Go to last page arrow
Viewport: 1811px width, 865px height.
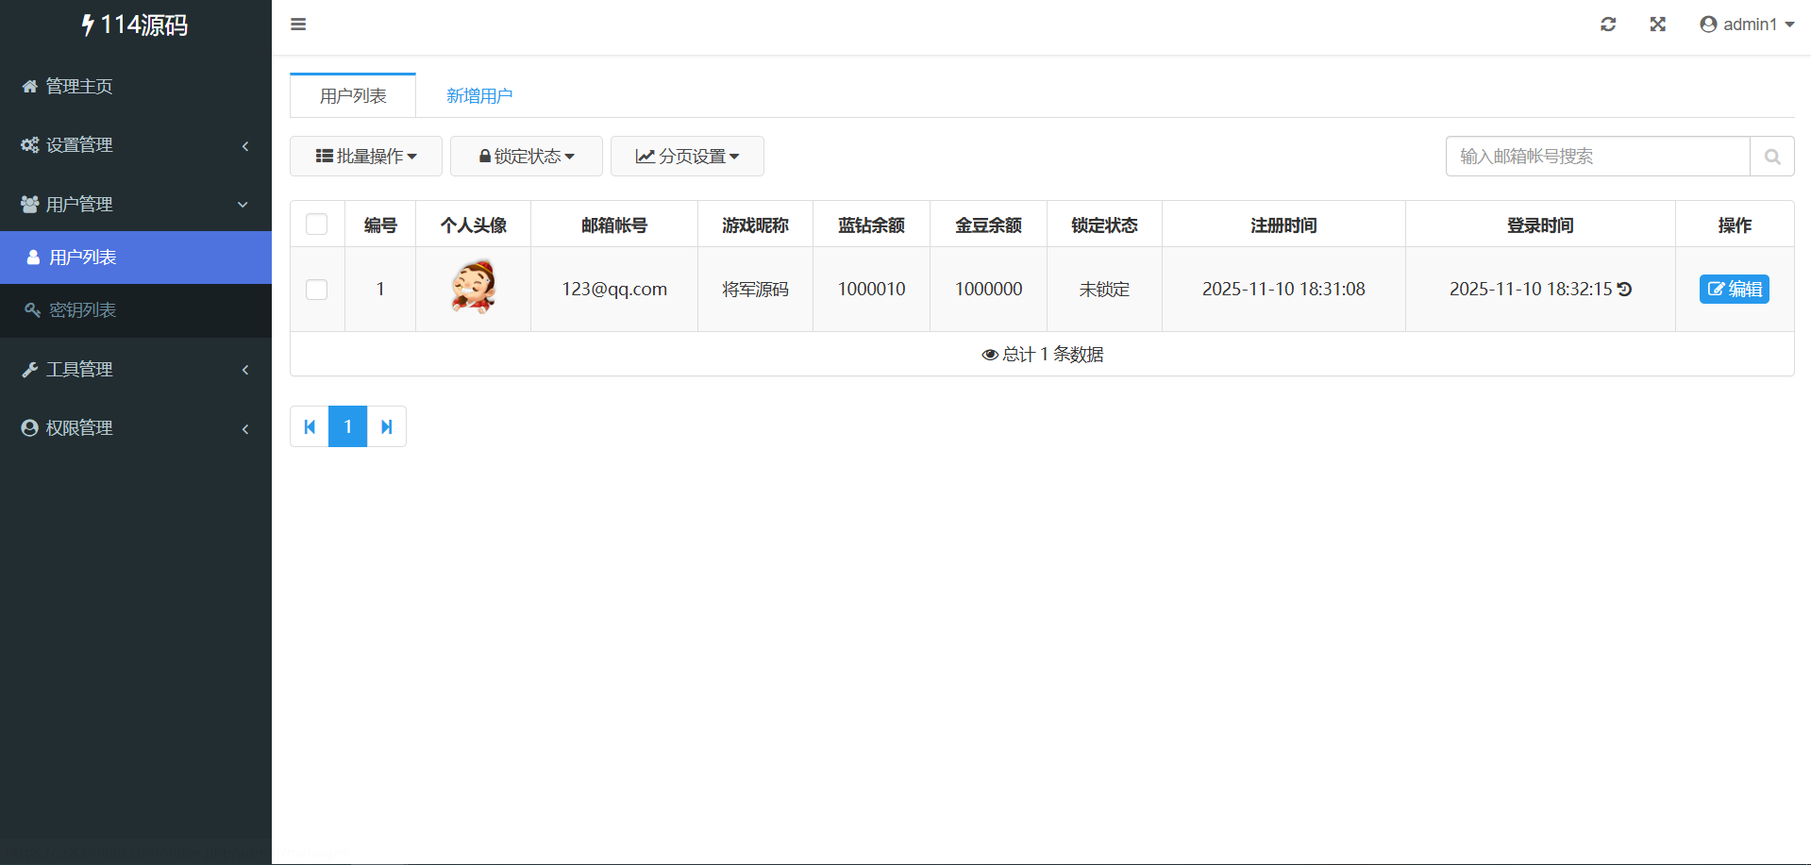point(386,426)
